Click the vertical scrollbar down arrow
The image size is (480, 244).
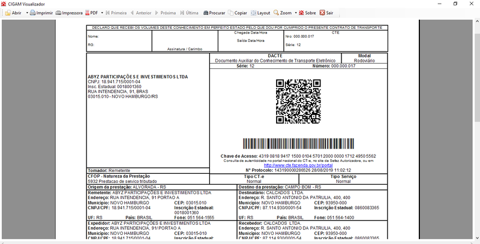click(477, 237)
